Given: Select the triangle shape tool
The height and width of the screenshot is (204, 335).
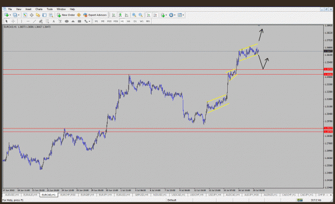Looking at the screenshot, I should click(x=73, y=21).
